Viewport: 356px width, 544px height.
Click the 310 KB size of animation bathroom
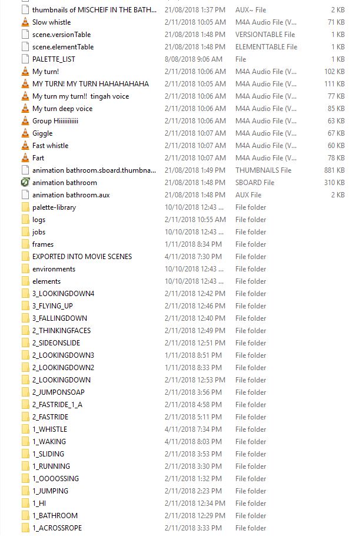click(x=334, y=183)
